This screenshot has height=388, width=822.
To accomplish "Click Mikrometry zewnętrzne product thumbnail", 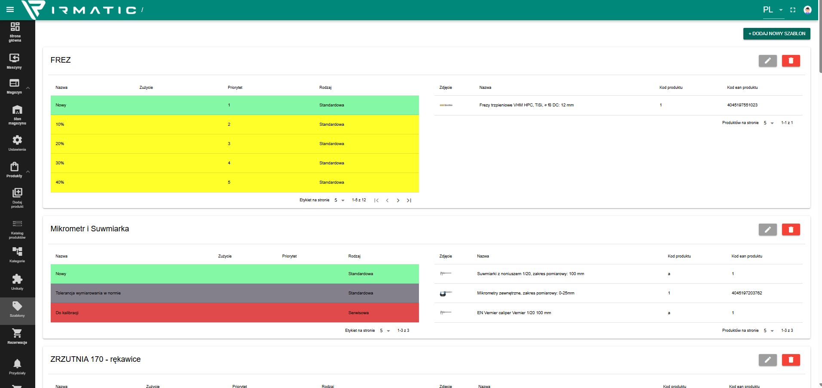I will pyautogui.click(x=446, y=294).
